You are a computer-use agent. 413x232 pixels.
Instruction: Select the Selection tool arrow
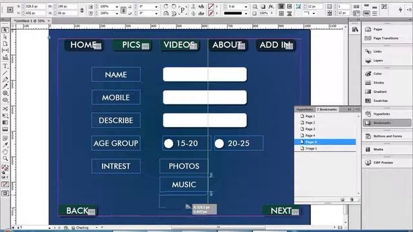[x=5, y=30]
